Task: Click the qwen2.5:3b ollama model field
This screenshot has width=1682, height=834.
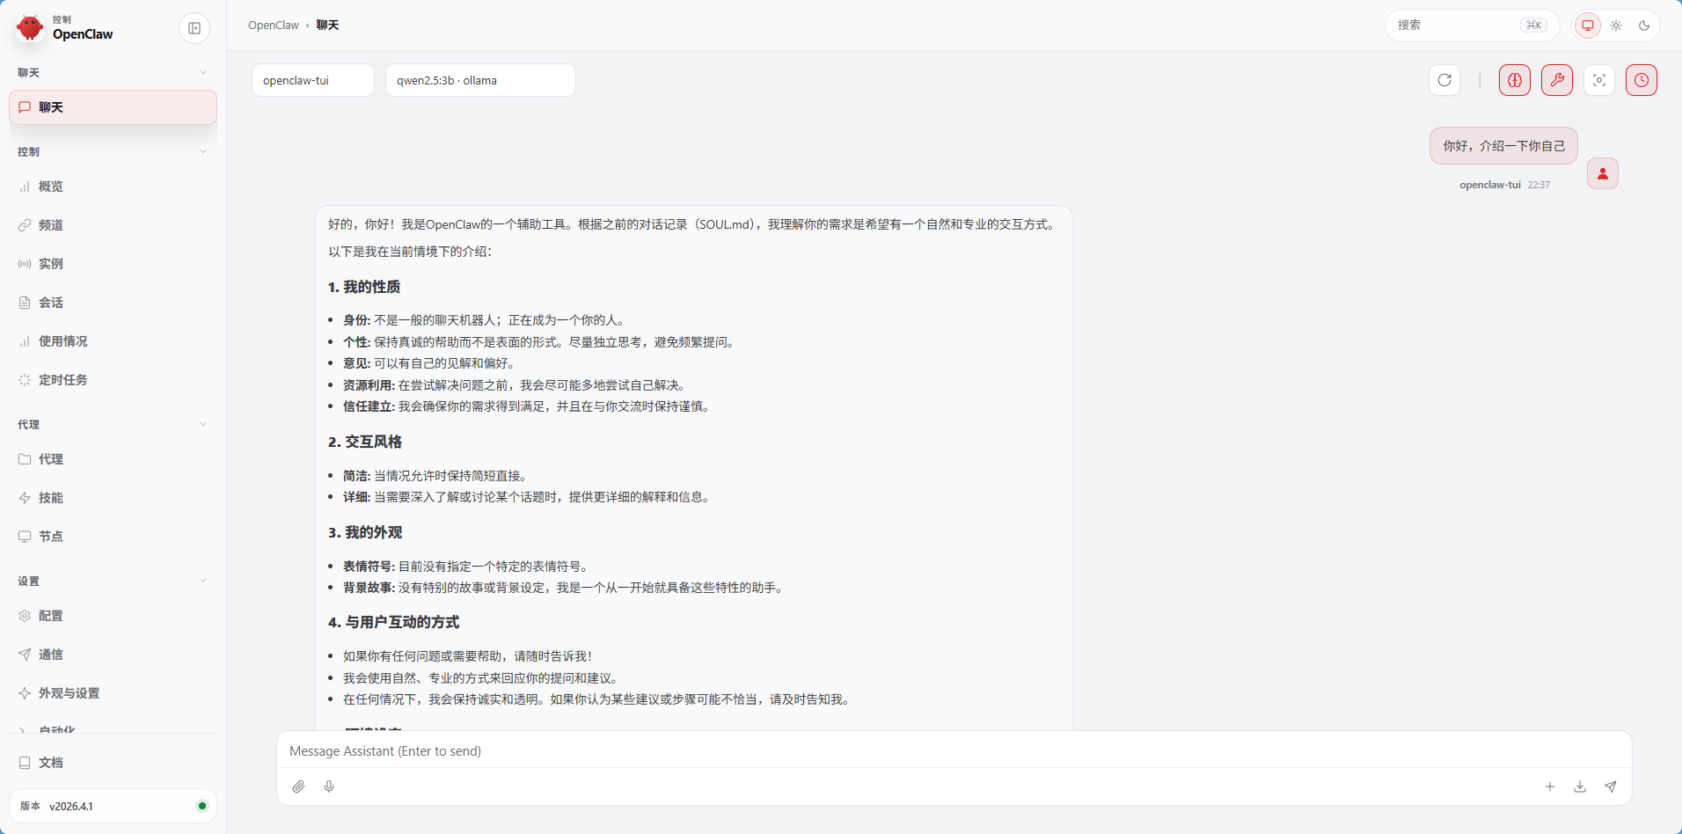Action: pyautogui.click(x=479, y=80)
